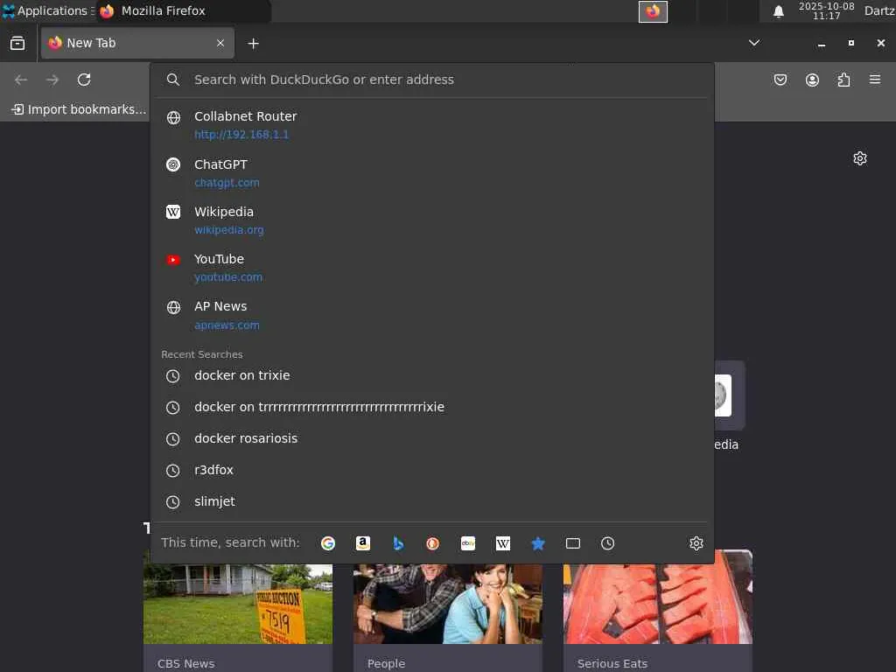Open search settings gear in dropdown

point(696,543)
